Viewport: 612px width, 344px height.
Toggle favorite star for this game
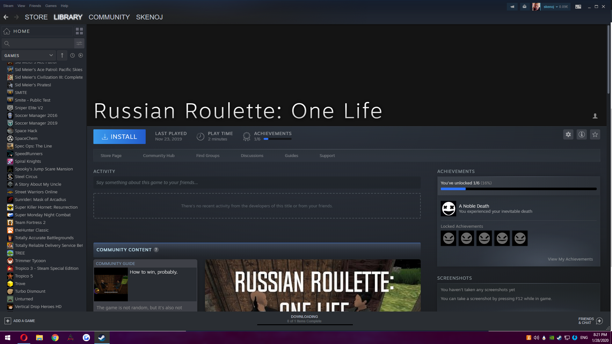pyautogui.click(x=595, y=134)
